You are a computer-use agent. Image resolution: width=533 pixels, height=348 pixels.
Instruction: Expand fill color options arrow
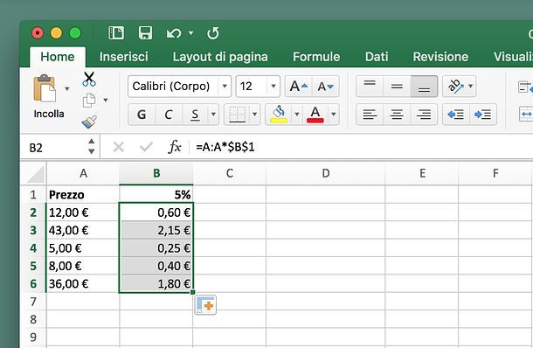tap(297, 115)
